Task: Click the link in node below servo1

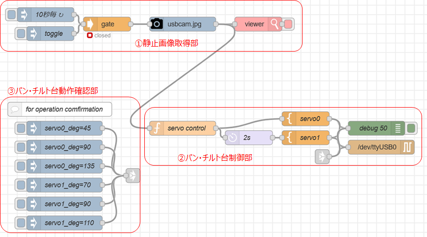Action: click(322, 157)
